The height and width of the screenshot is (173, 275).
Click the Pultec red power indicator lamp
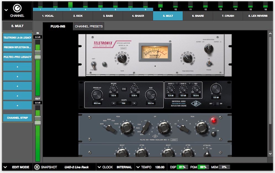214,120
